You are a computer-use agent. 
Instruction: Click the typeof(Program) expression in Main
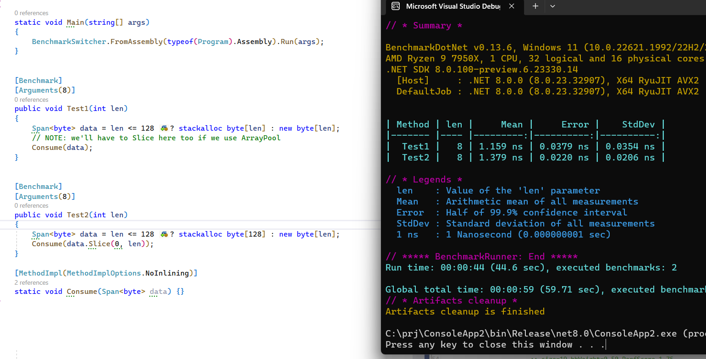pos(197,41)
